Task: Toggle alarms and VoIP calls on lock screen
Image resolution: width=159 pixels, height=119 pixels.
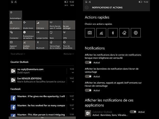Action: [x=88, y=90]
